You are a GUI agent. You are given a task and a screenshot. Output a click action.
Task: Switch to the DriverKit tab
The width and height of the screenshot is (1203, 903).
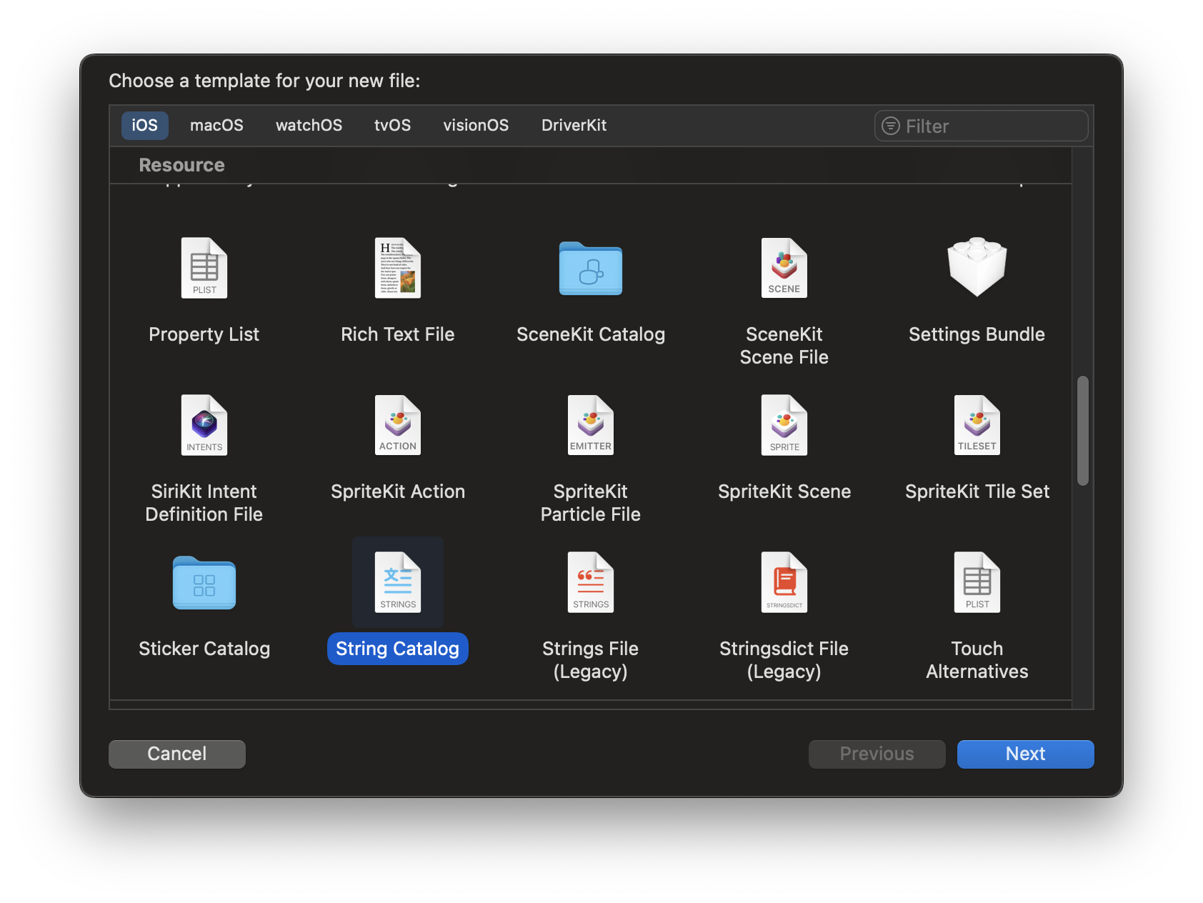pos(574,126)
